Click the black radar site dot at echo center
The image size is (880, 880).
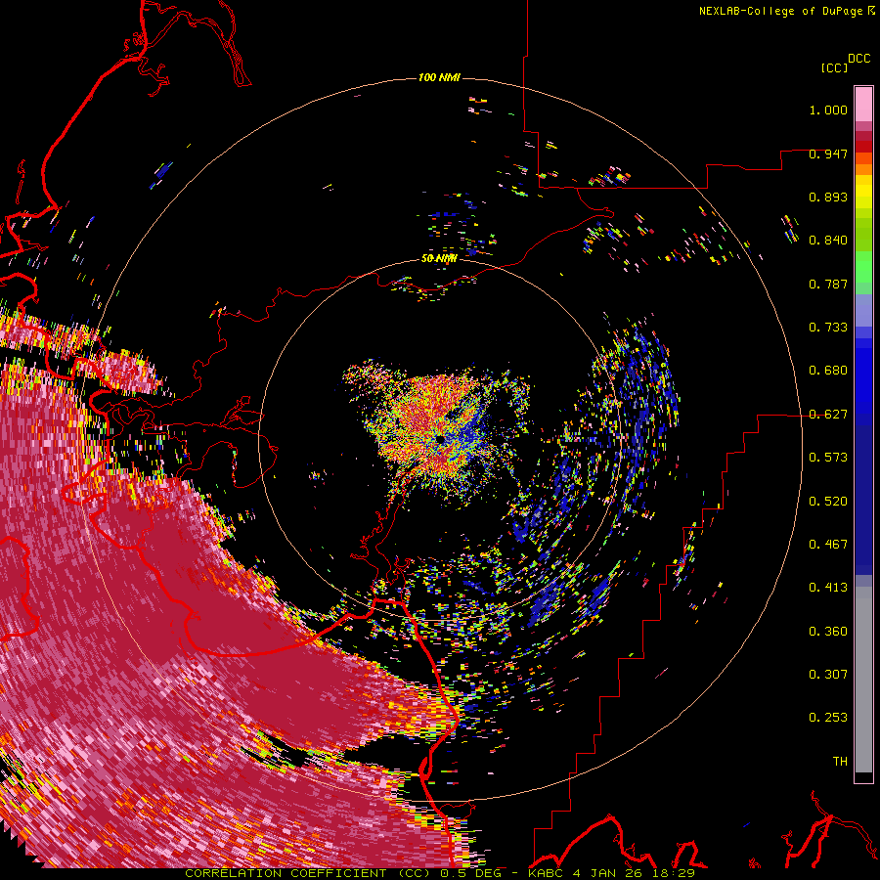[x=441, y=438]
